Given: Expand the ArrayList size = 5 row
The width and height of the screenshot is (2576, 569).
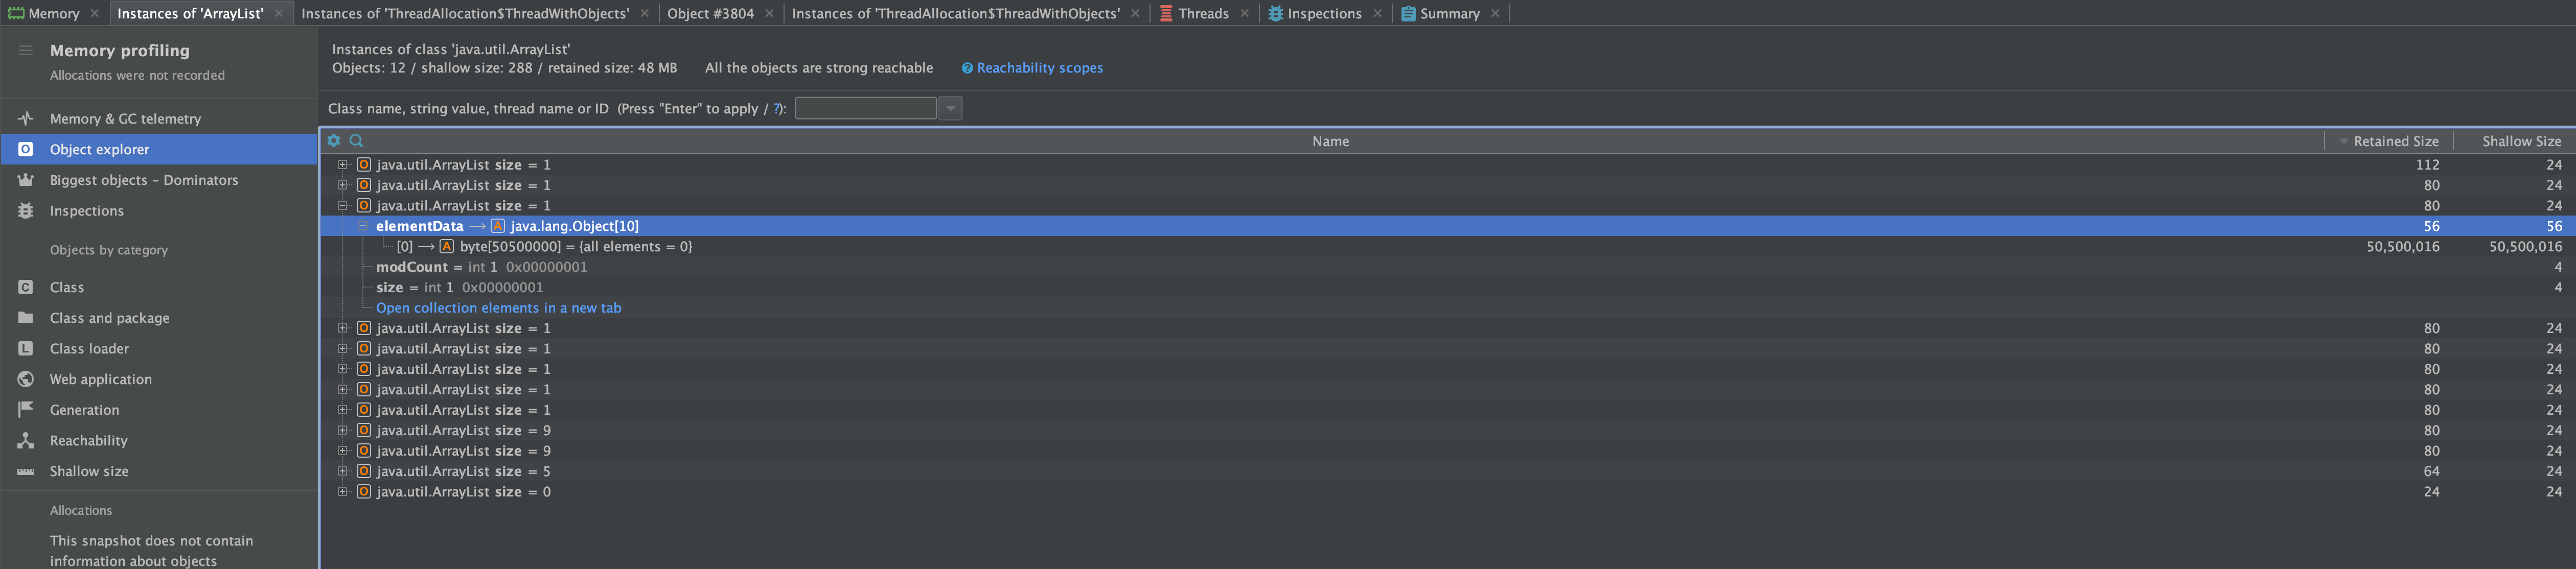Looking at the screenshot, I should (x=342, y=471).
